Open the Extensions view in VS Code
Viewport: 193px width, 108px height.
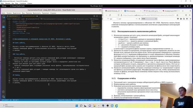point(3,36)
